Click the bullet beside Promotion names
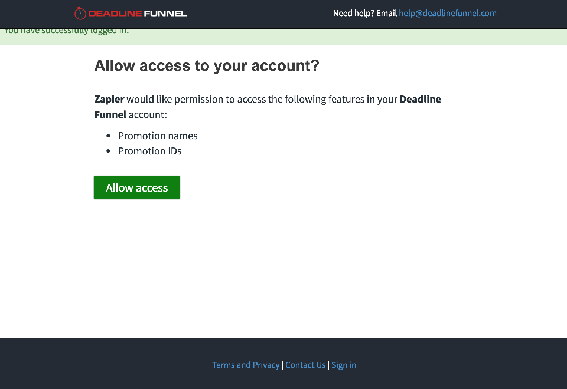Screen dimensions: 567x389 108,136
